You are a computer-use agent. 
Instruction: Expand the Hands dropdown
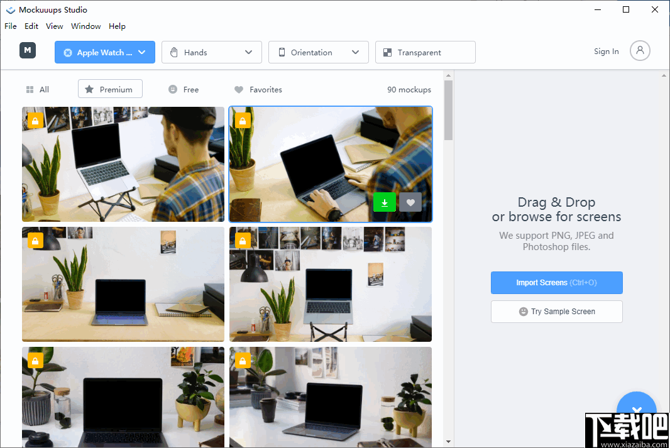(250, 52)
